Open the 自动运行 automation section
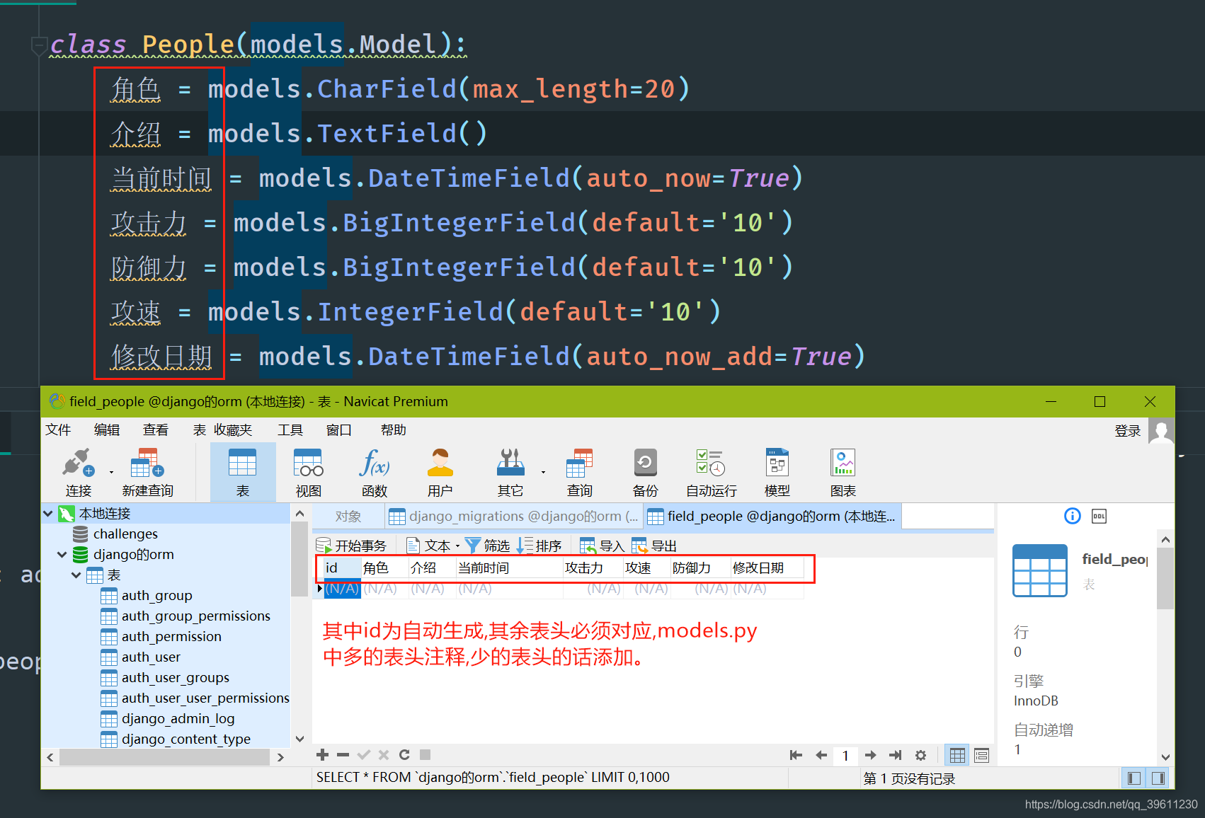Viewport: 1205px width, 818px height. [x=711, y=472]
